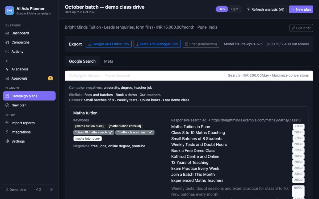The height and width of the screenshot is (199, 319).
Task: Click the Activity clock icon
Action: (x=7, y=51)
